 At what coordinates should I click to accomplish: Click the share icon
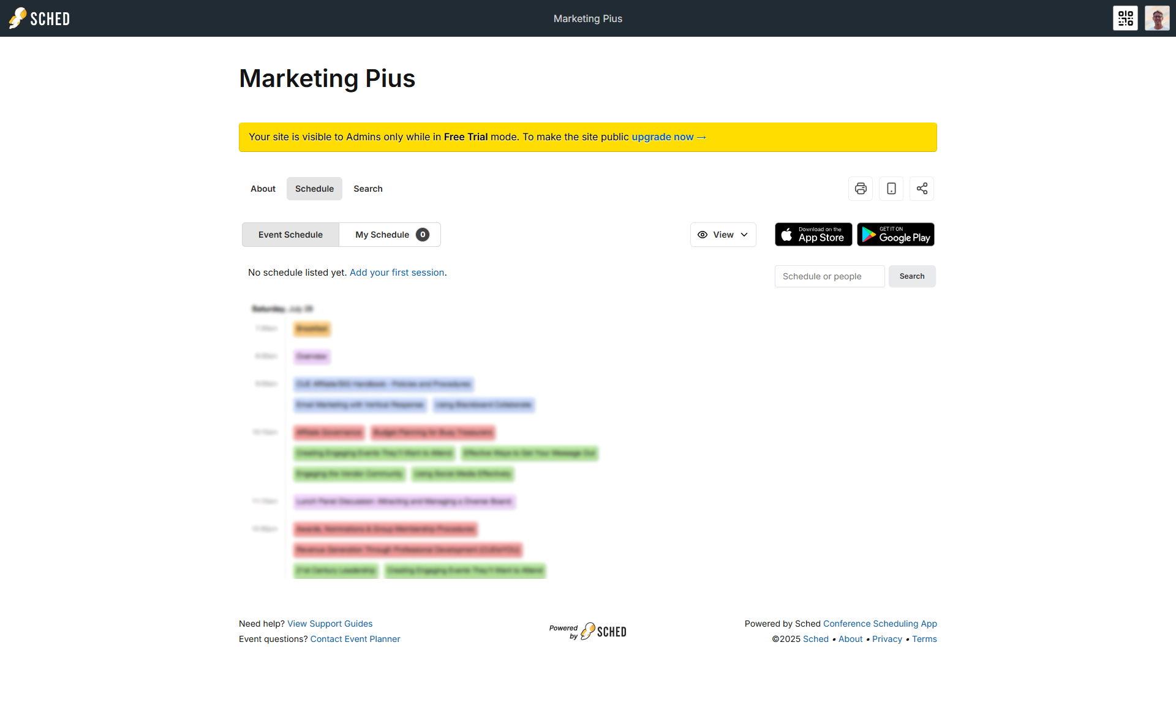click(x=922, y=189)
